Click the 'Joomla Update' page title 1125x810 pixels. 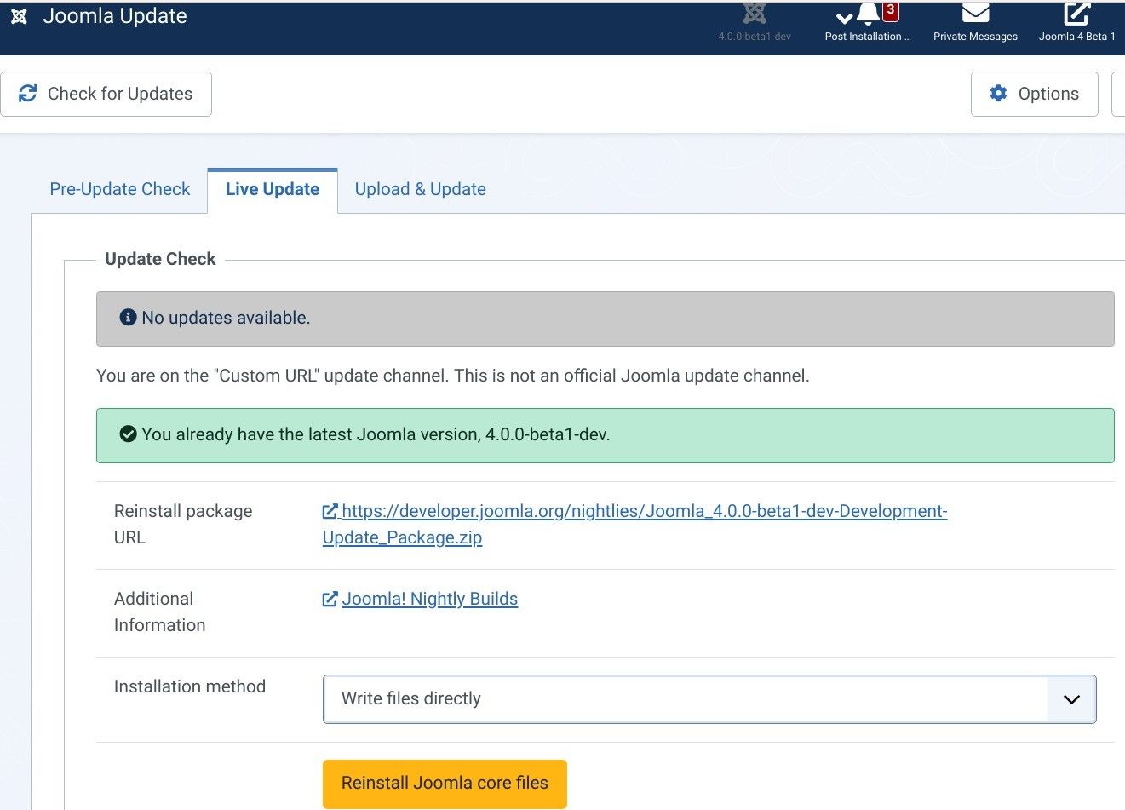click(115, 16)
